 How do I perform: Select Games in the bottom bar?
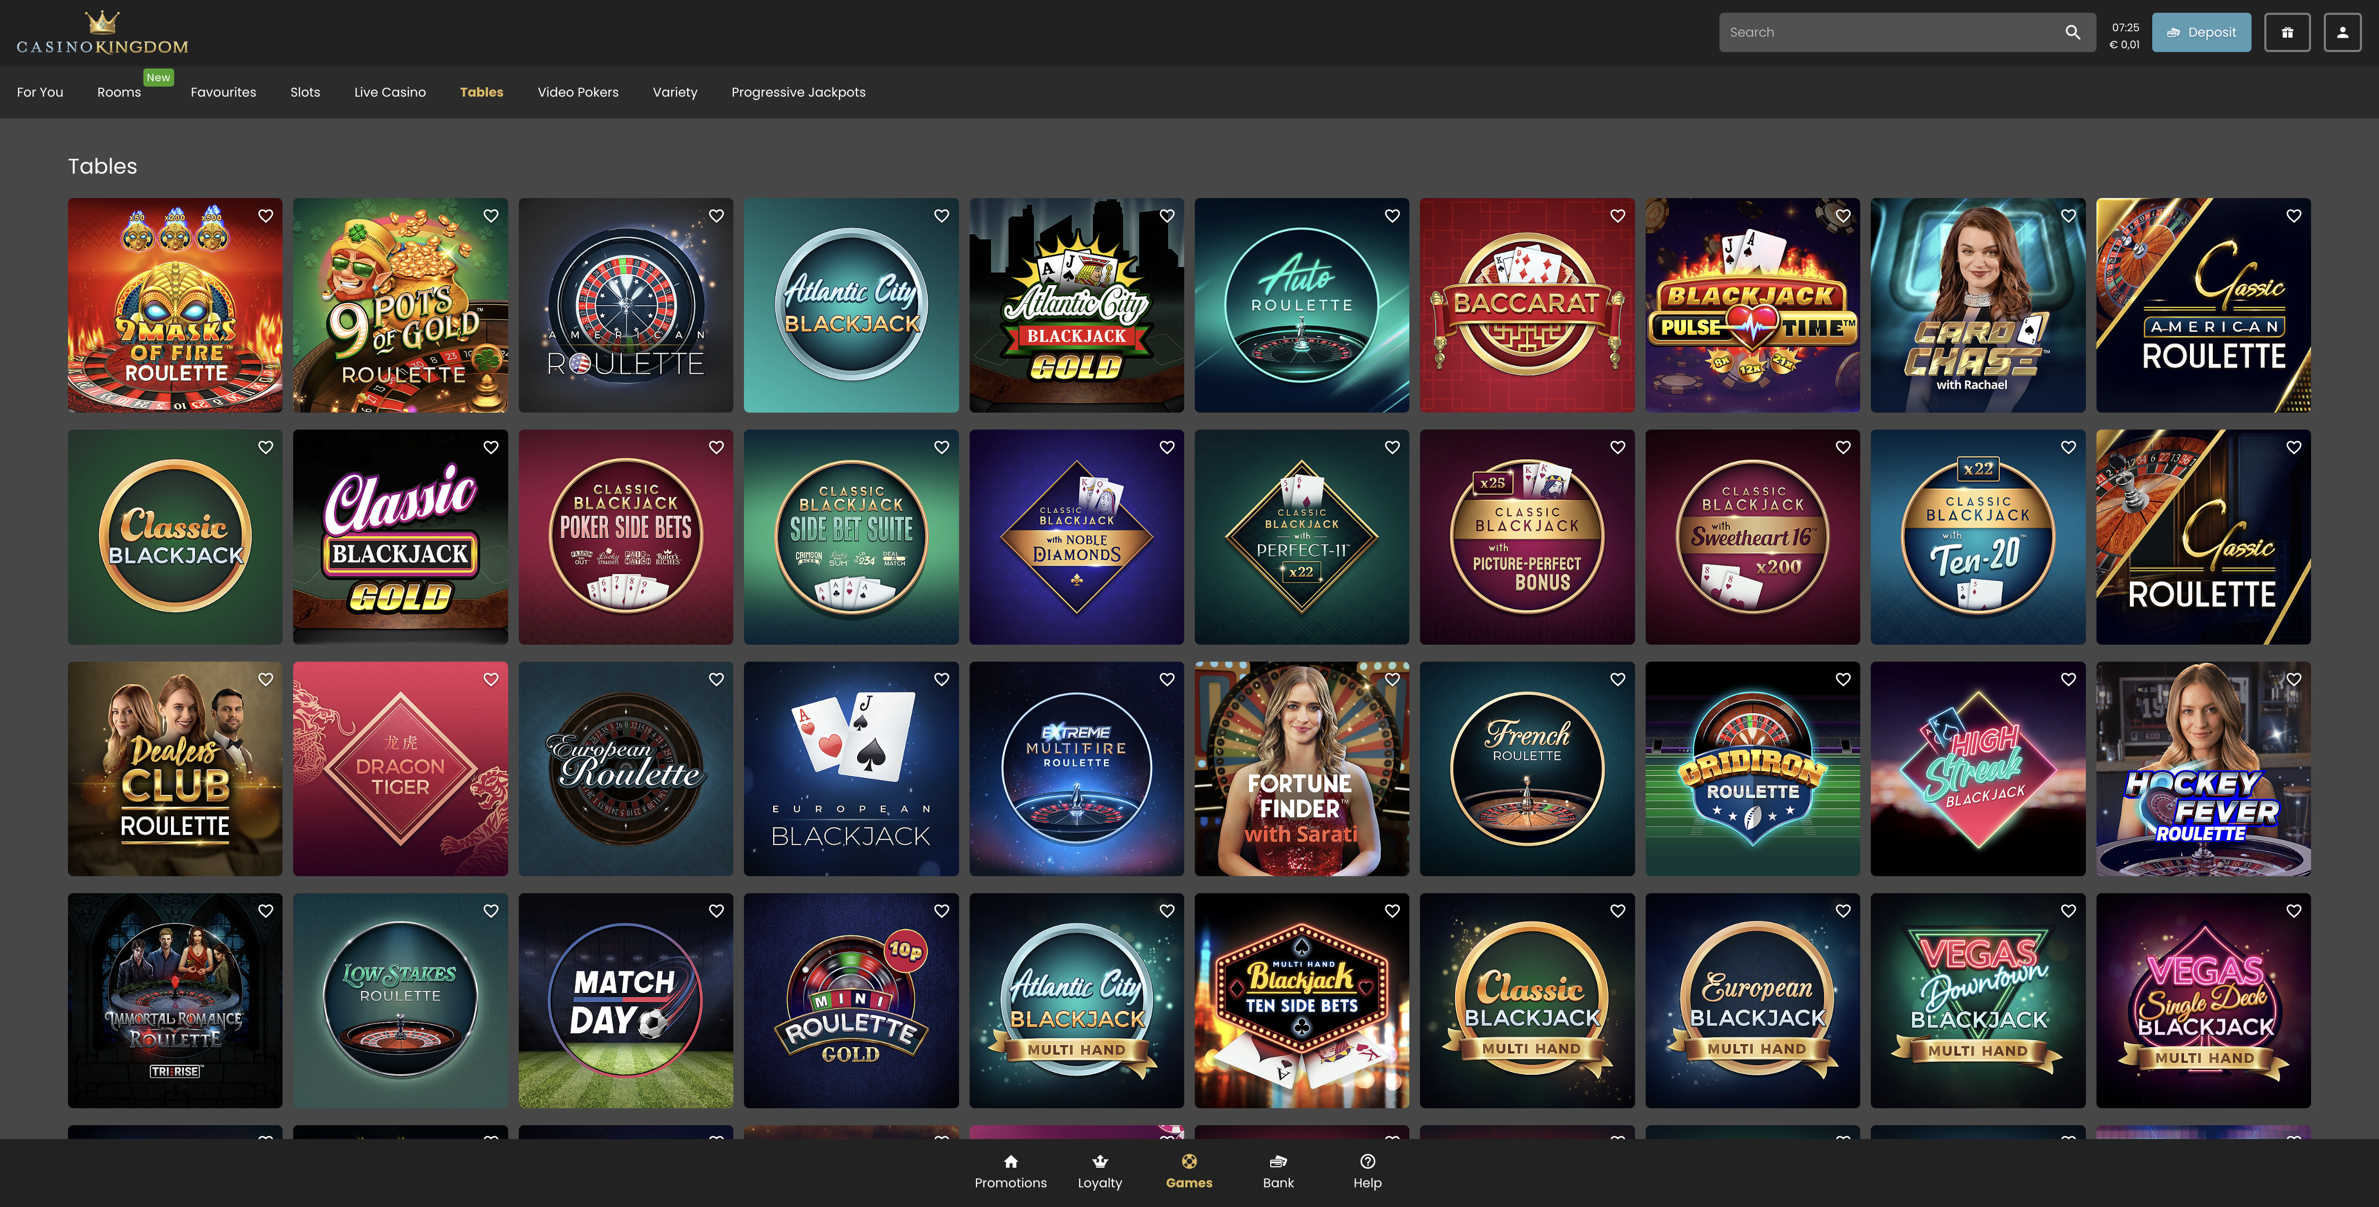pos(1188,1172)
